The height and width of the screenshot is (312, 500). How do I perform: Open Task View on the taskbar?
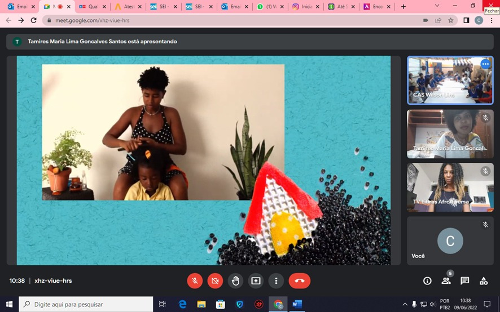[x=163, y=304]
